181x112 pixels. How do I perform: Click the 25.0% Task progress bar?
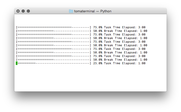[54, 63]
